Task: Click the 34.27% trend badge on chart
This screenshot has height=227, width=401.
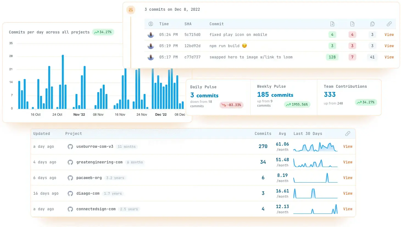Action: pos(103,32)
